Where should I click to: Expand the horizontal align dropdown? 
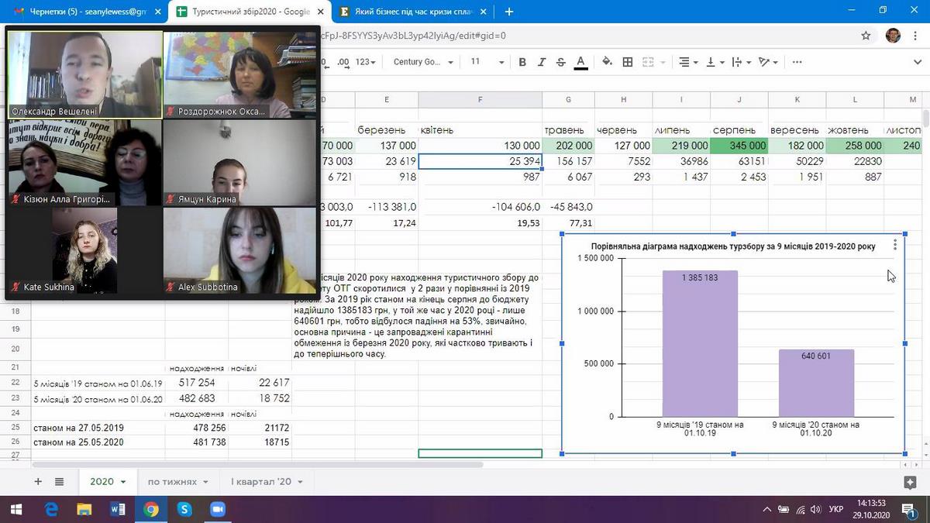pyautogui.click(x=688, y=62)
